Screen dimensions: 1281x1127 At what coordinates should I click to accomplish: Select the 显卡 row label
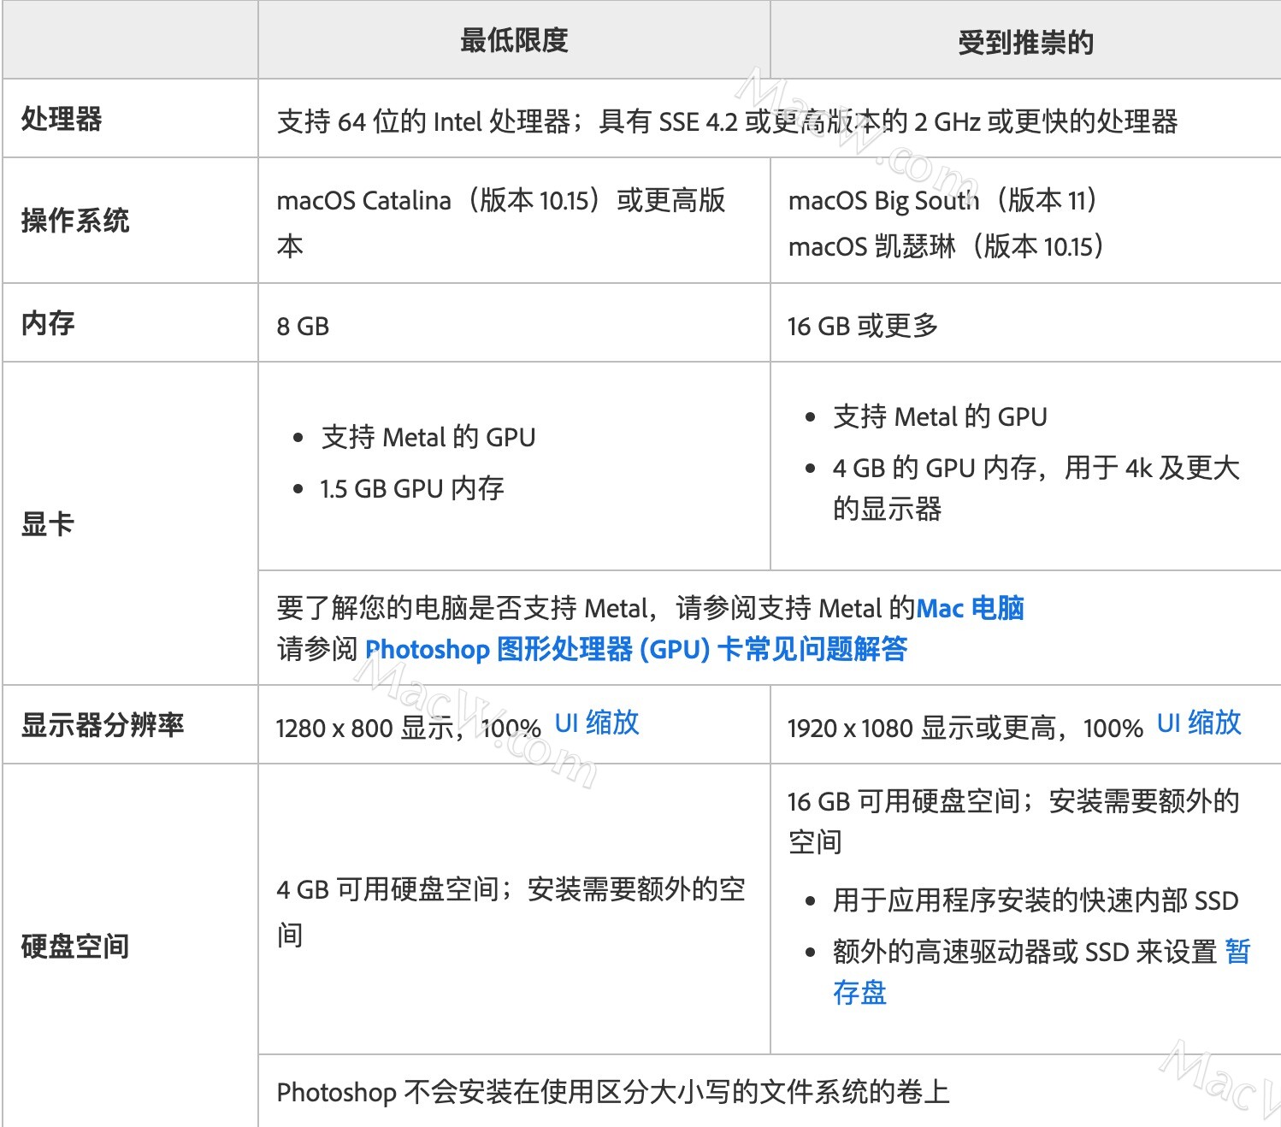[48, 523]
